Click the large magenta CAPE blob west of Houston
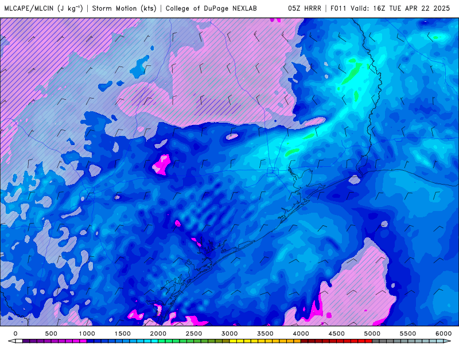Screen dimensions: 459x344 (161, 165)
